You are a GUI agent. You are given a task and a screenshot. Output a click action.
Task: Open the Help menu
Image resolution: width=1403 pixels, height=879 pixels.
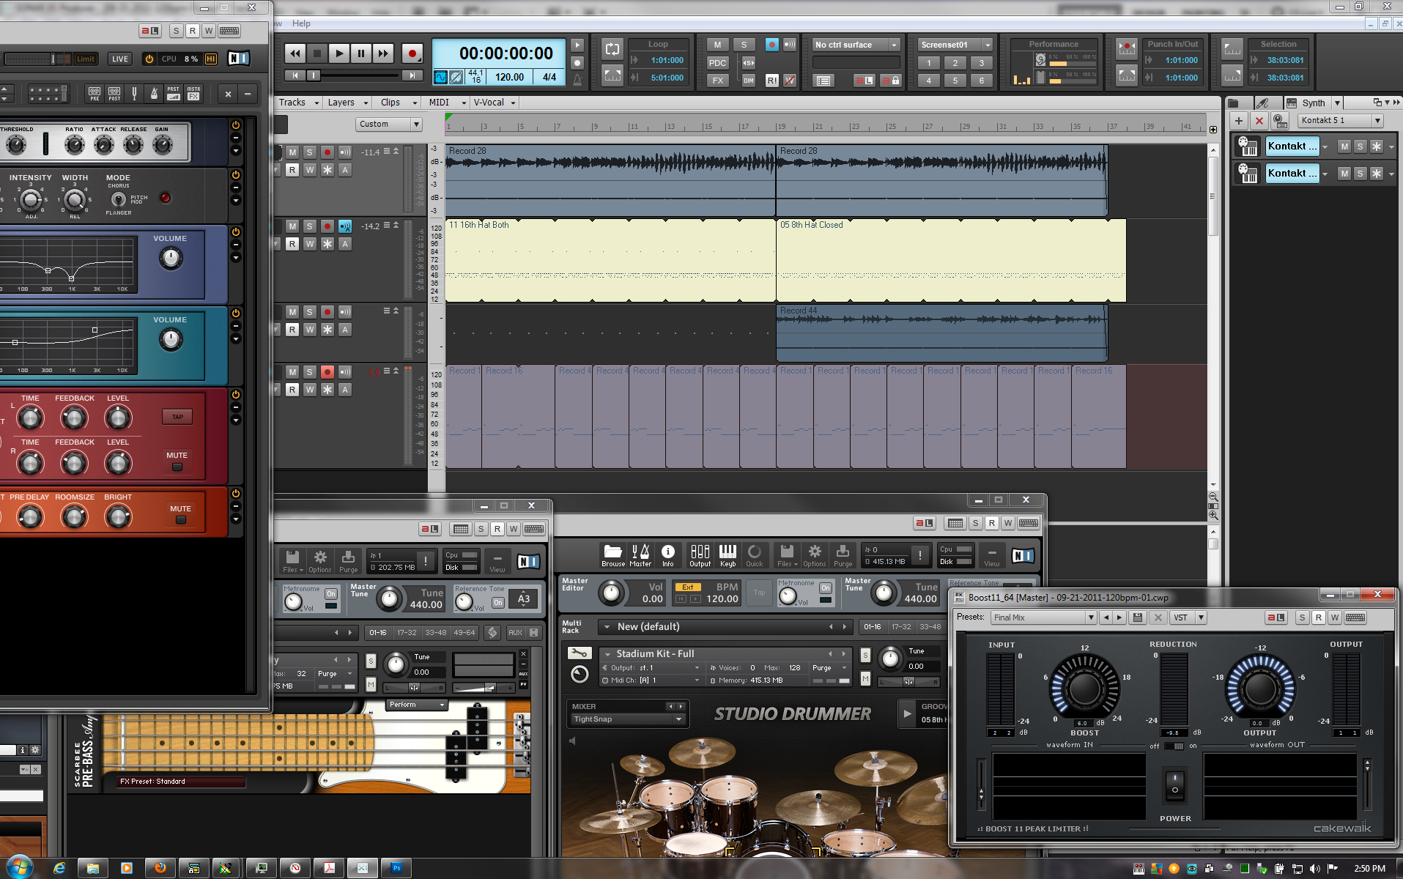pos(301,23)
